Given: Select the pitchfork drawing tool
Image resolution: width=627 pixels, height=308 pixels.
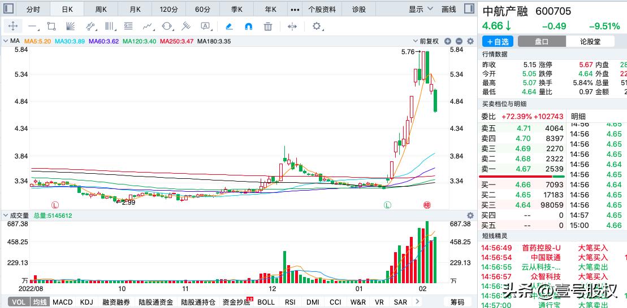Looking at the screenshot, I should coord(185,27).
